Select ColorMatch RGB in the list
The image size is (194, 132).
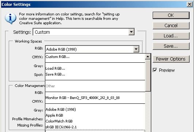[95, 121]
